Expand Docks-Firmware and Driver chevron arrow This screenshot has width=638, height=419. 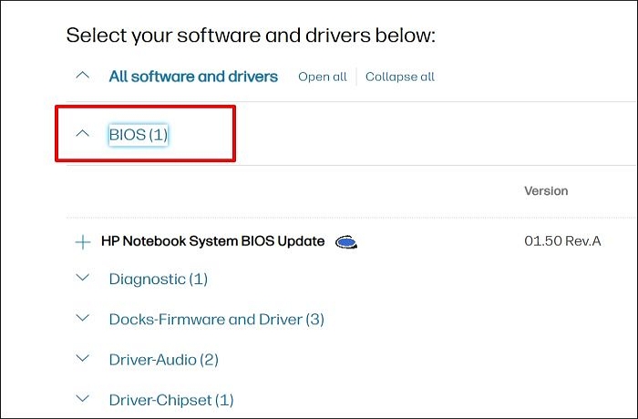[x=83, y=319]
